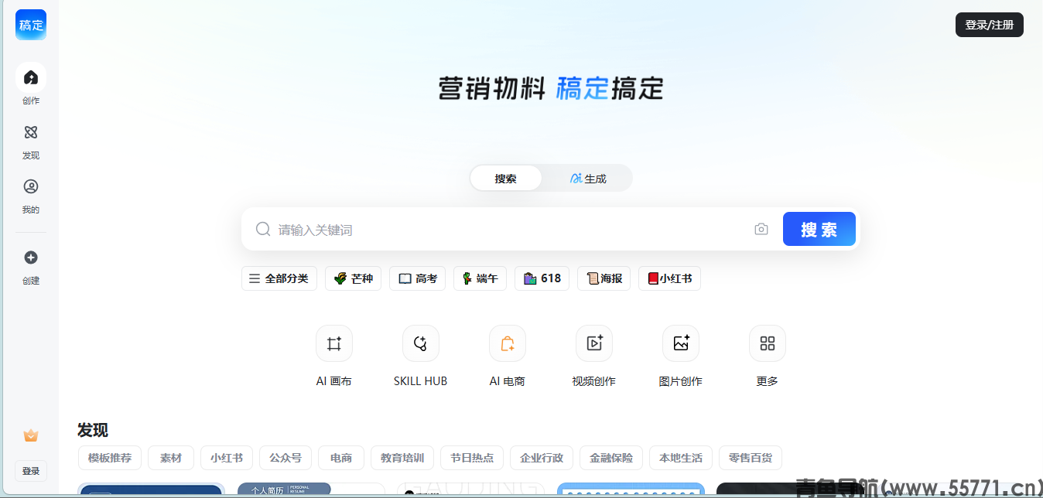Select the 海报 quick tag

[x=604, y=278]
